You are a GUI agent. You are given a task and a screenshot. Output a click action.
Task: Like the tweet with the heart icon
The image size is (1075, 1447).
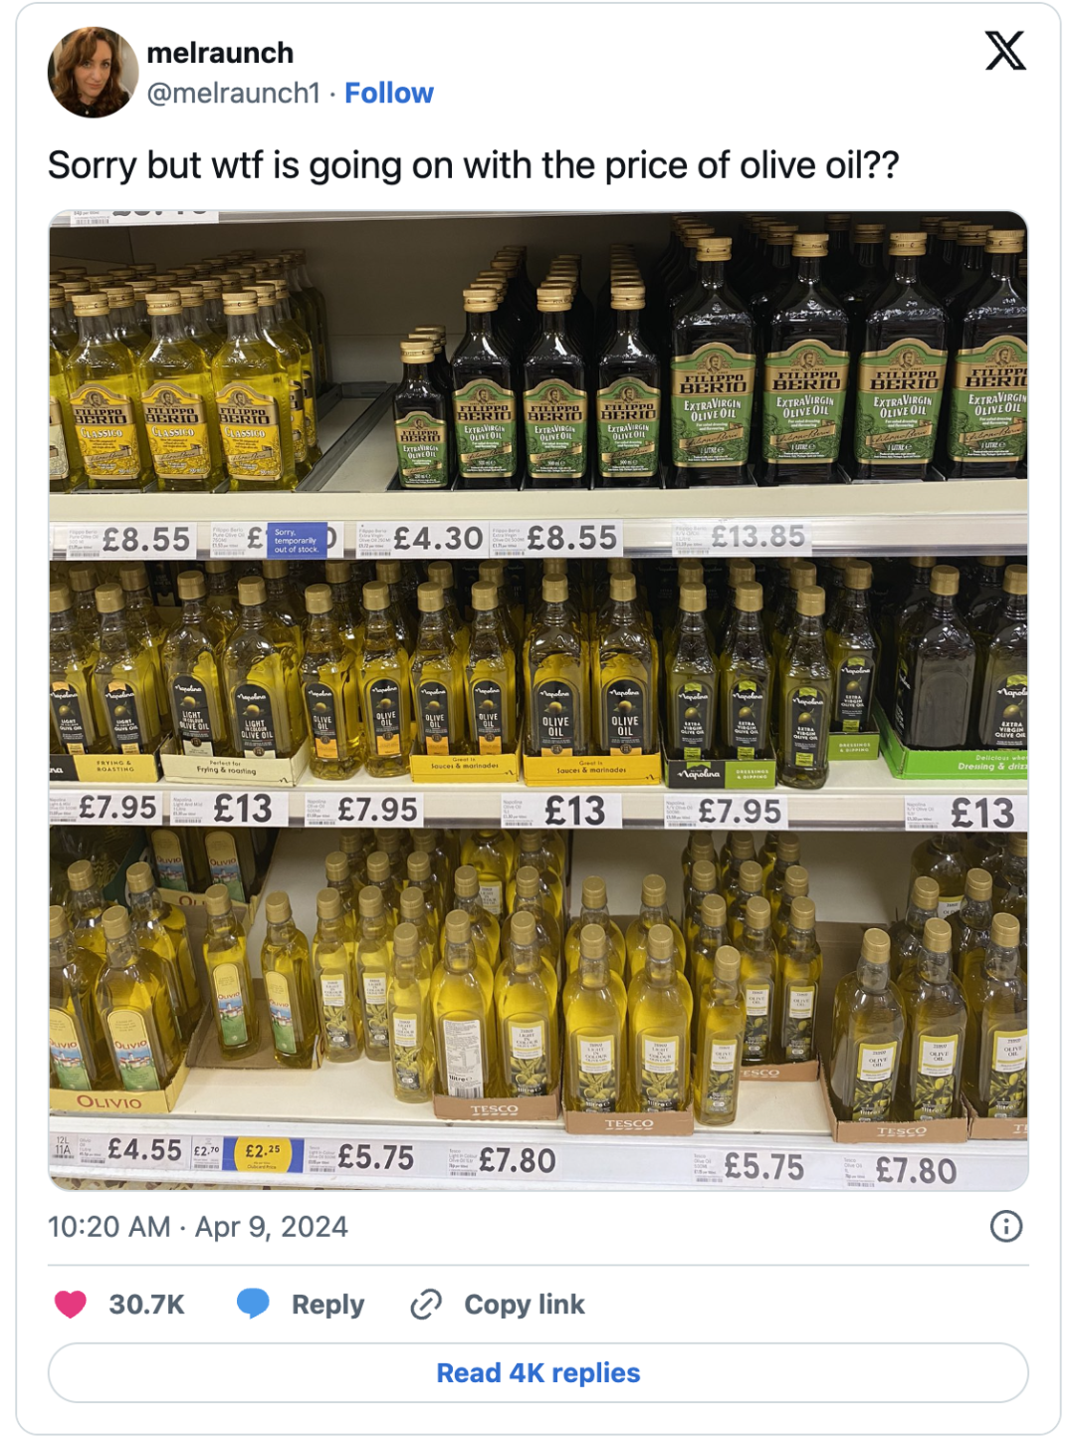pyautogui.click(x=70, y=1304)
